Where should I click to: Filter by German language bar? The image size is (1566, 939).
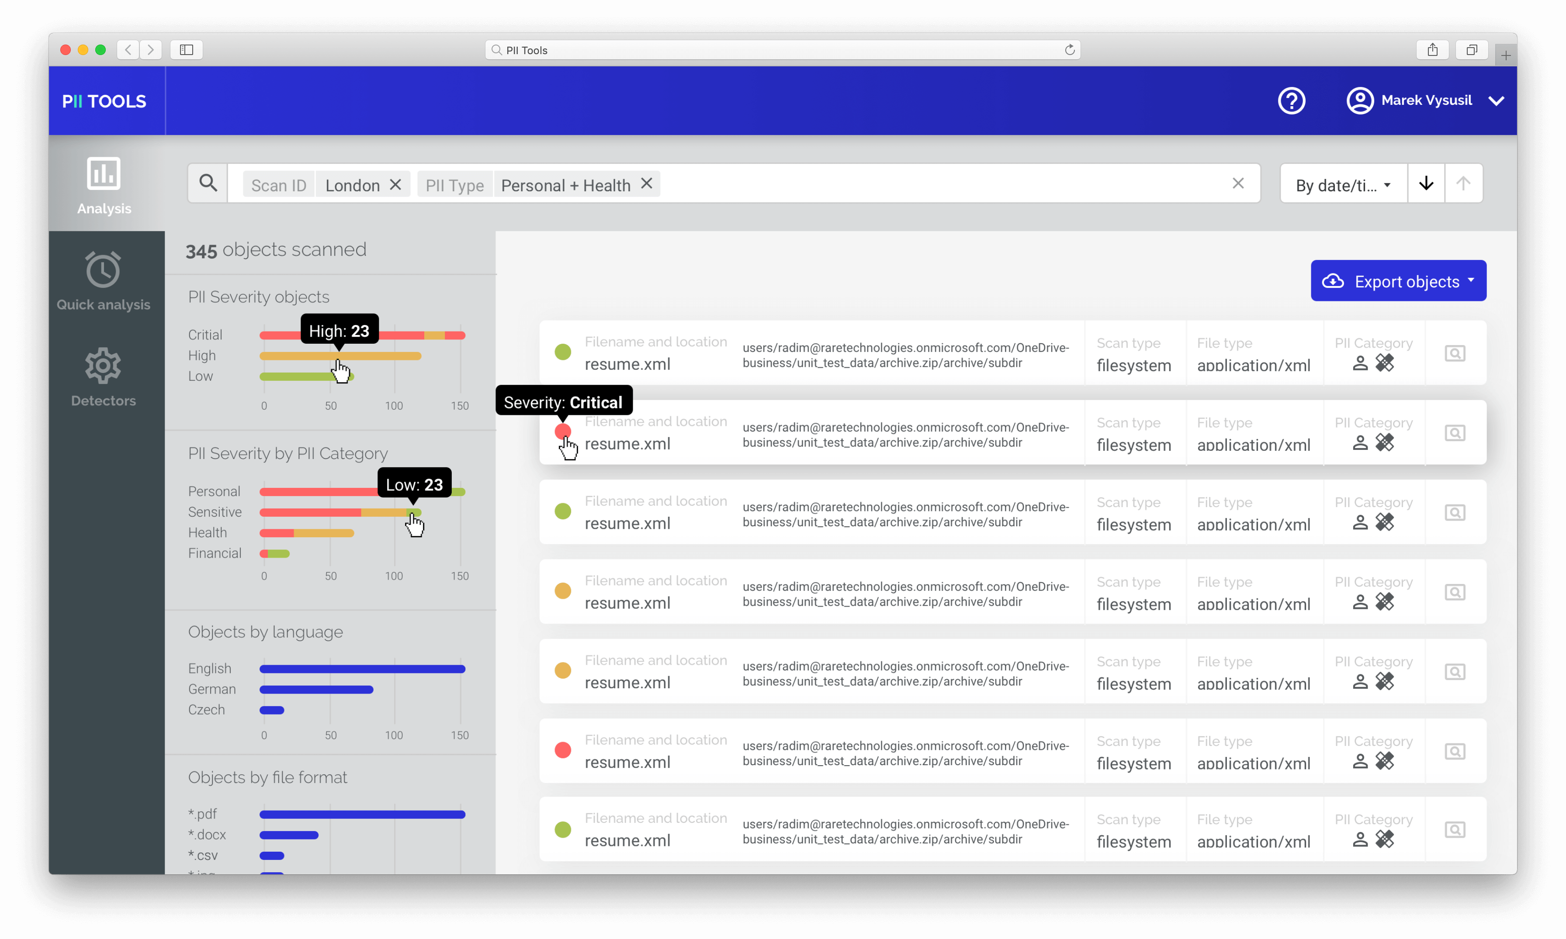[316, 690]
